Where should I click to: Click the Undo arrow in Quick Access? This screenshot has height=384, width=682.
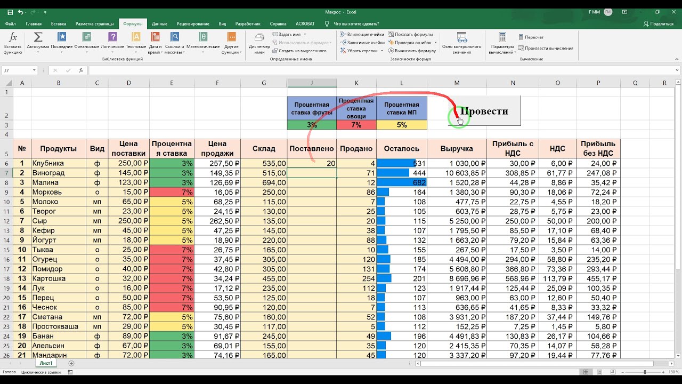20,12
